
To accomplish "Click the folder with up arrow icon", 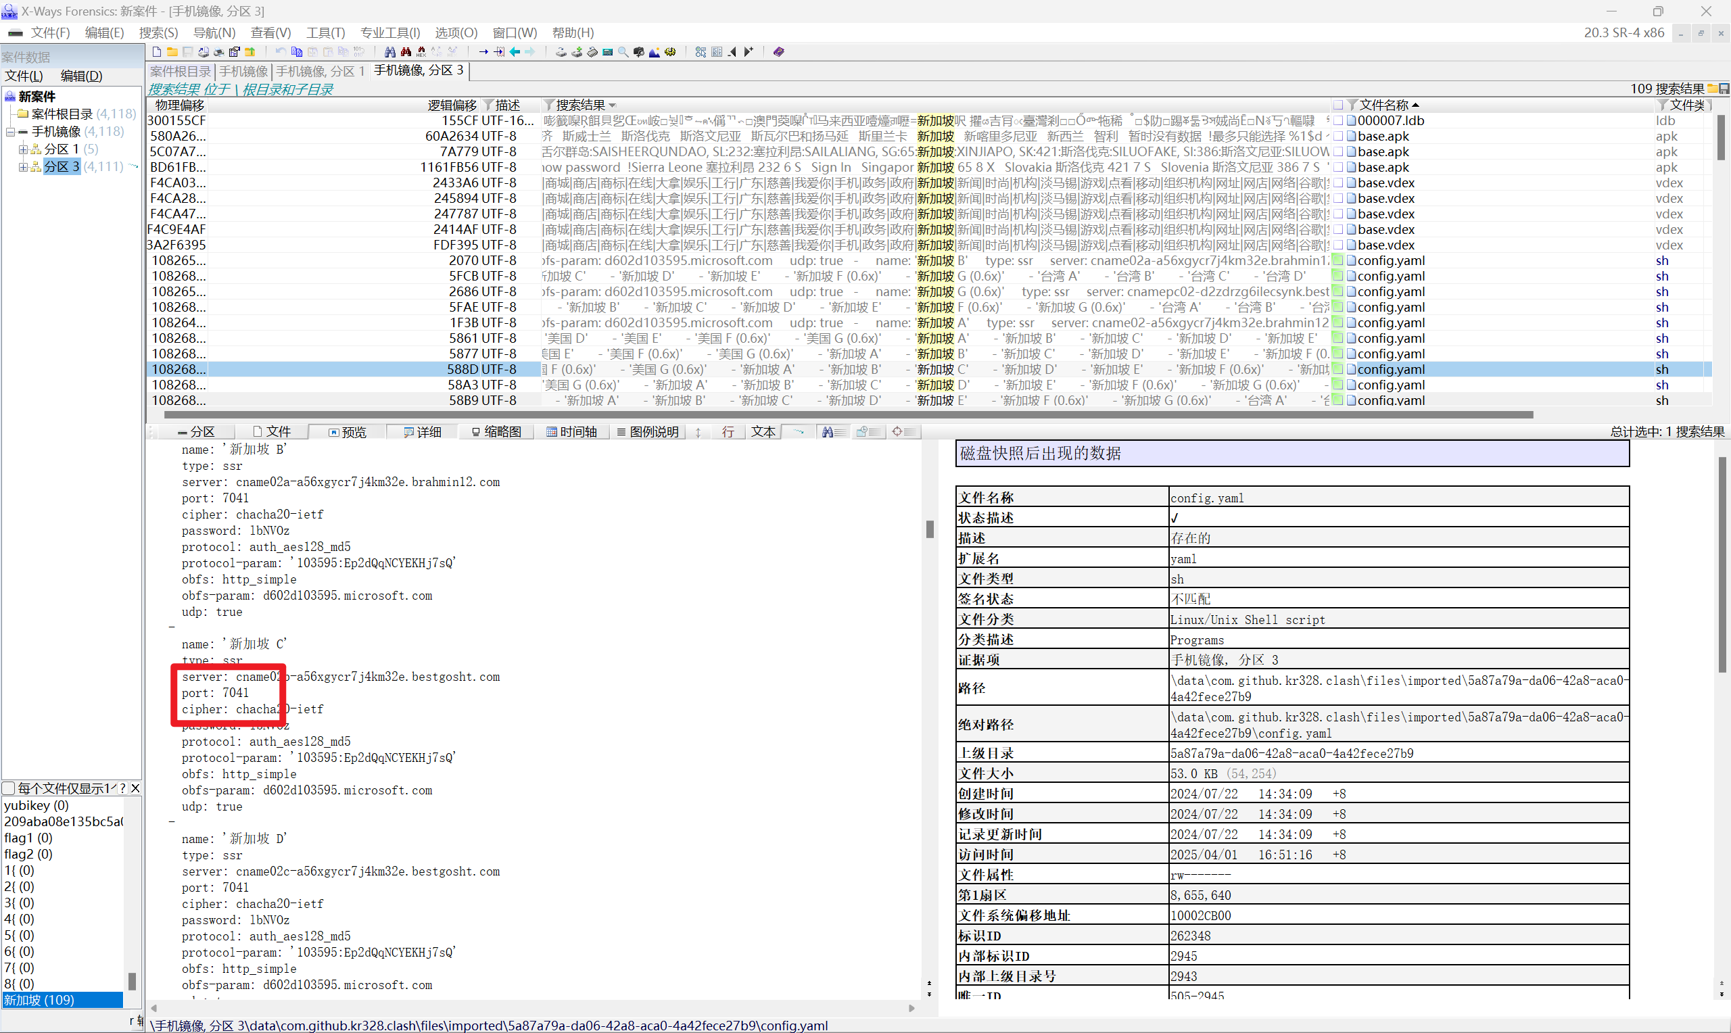I will click(x=250, y=52).
